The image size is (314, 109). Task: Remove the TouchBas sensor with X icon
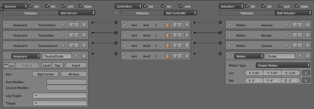click(84, 35)
